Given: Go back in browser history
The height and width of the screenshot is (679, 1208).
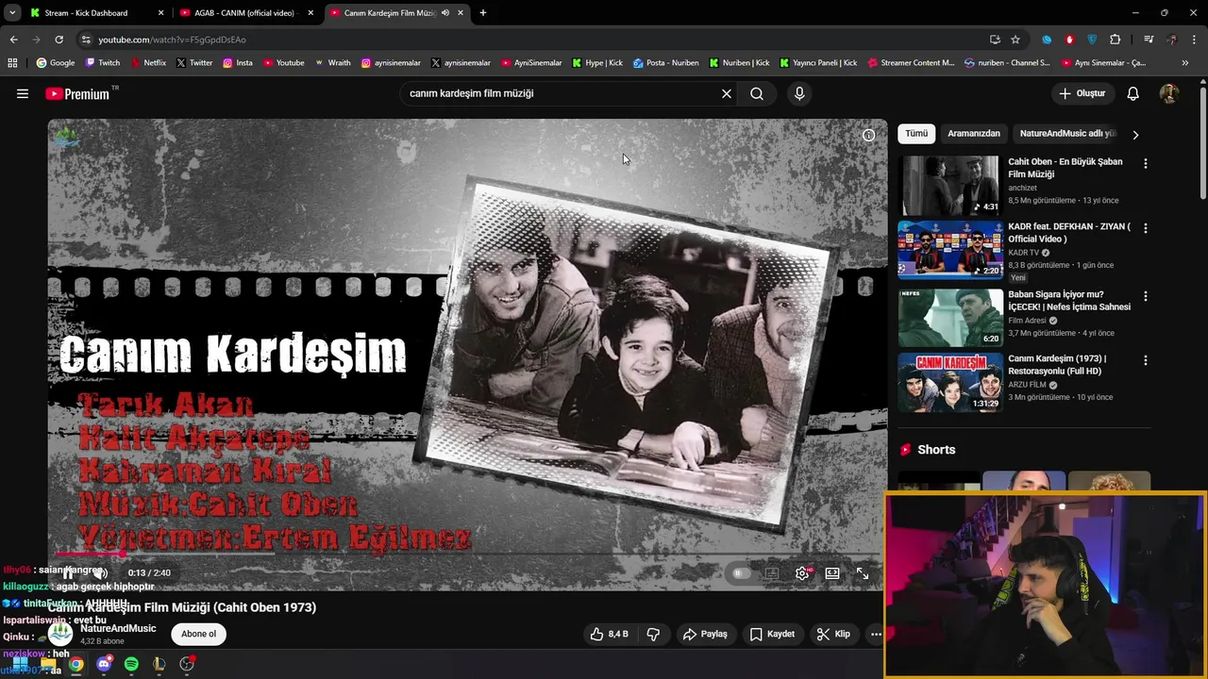Looking at the screenshot, I should 13,40.
